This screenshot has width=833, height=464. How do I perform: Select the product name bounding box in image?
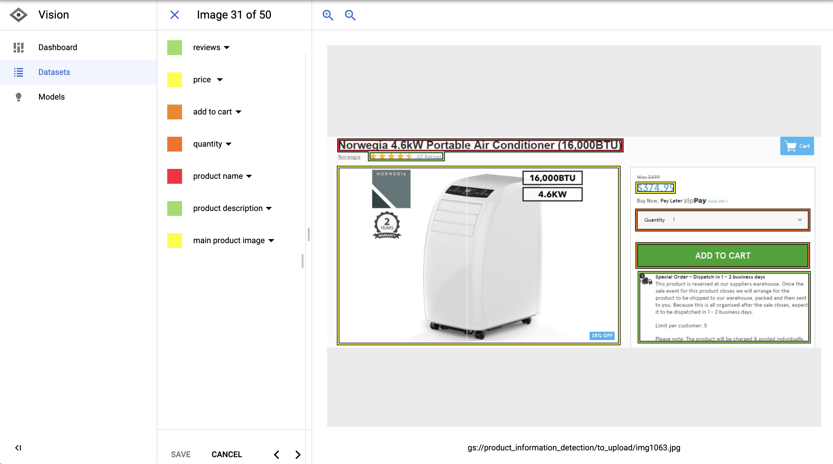point(480,145)
